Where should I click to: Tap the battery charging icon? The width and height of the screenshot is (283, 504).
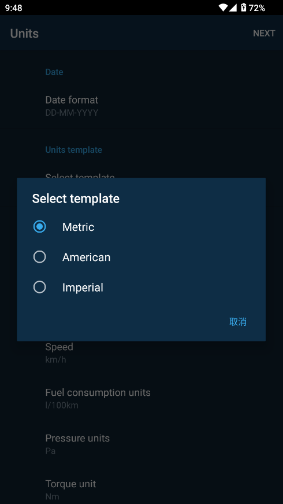[244, 8]
